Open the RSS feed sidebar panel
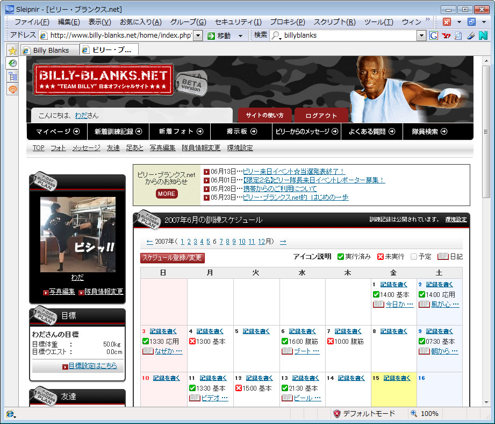This screenshot has width=495, height=424. click(12, 89)
